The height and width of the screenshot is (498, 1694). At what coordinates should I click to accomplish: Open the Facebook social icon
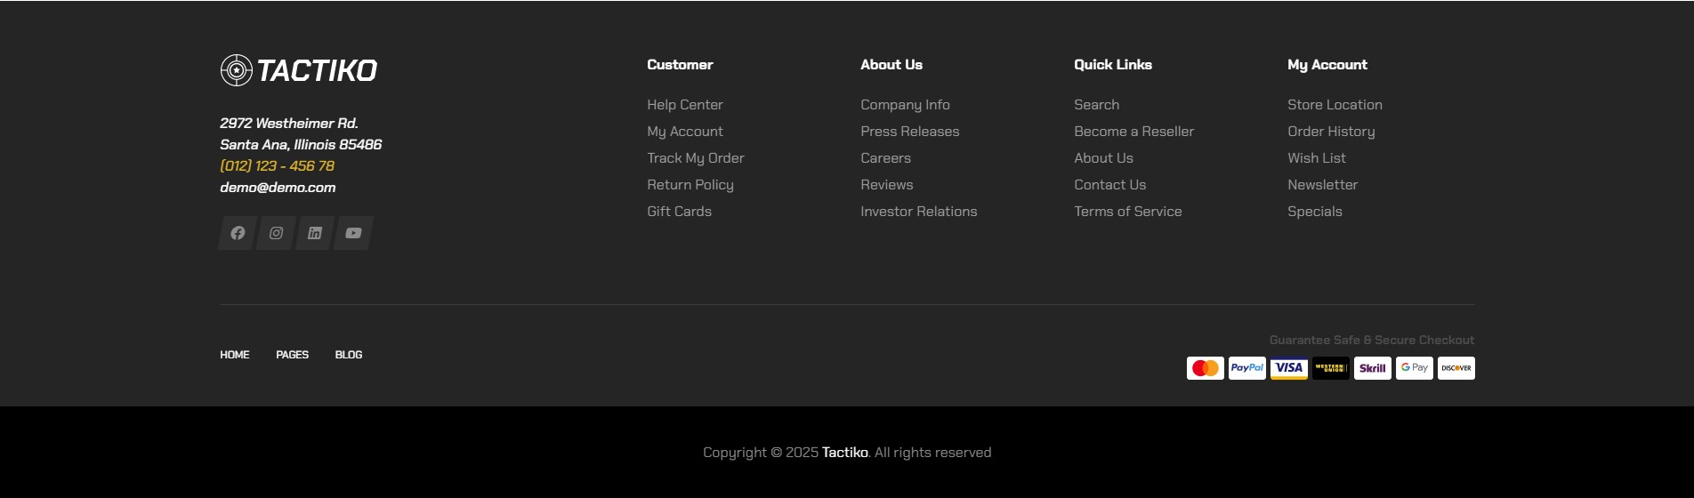(x=238, y=233)
